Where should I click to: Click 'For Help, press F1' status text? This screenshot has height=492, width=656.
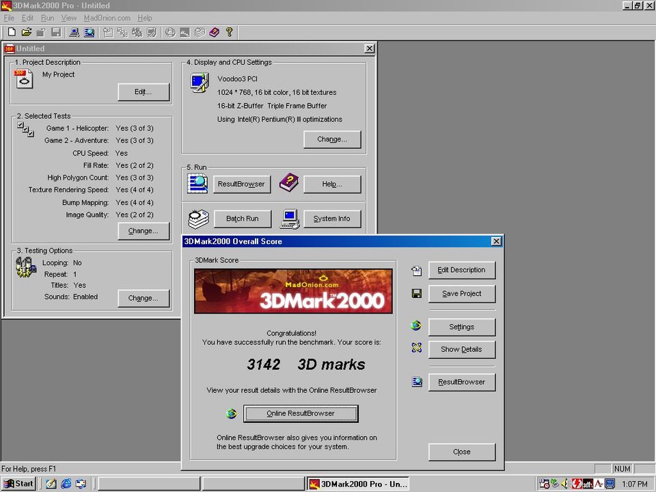click(29, 469)
